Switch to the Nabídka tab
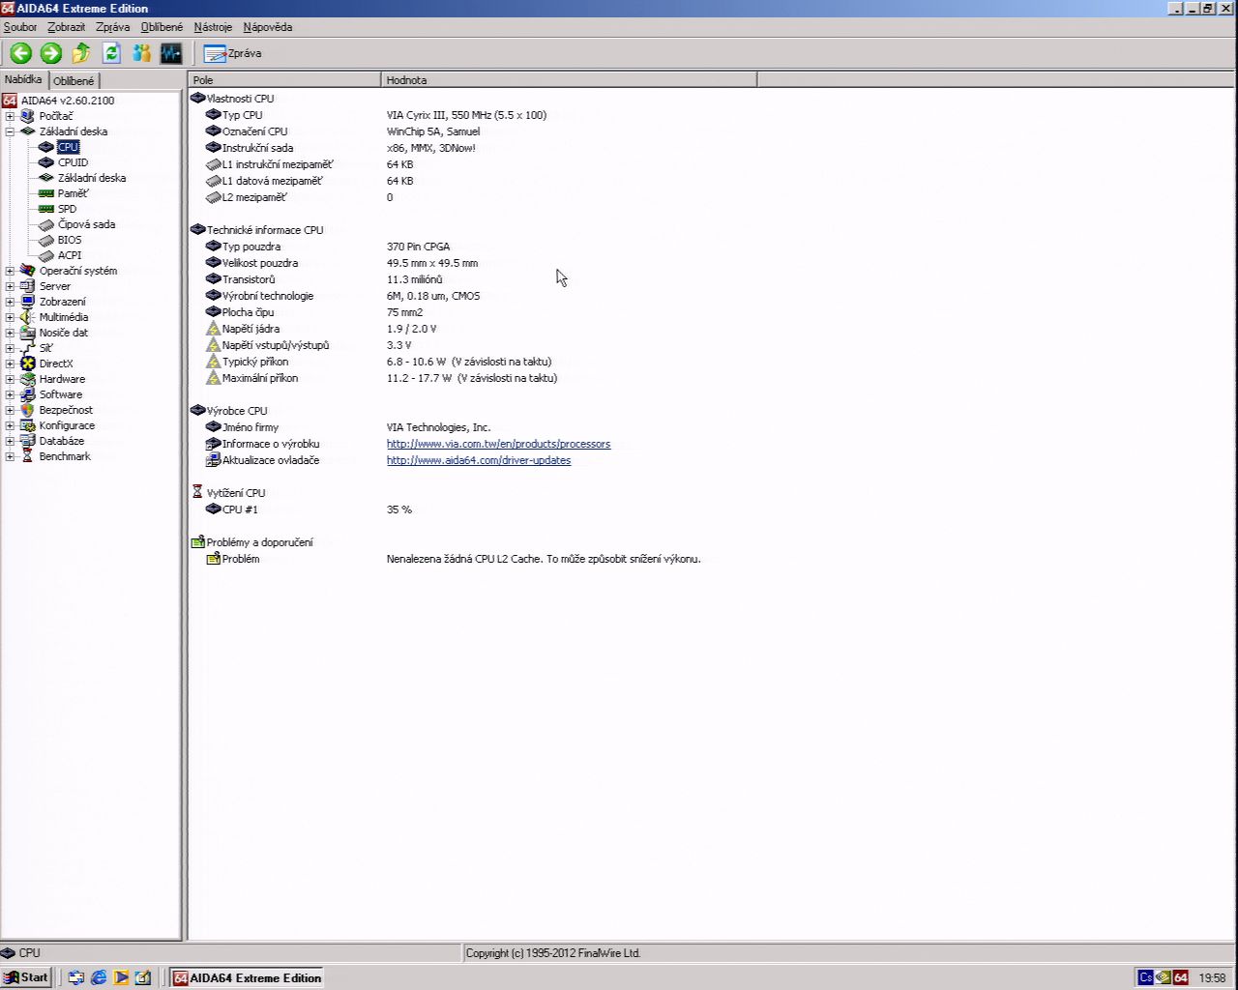1238x990 pixels. [23, 79]
